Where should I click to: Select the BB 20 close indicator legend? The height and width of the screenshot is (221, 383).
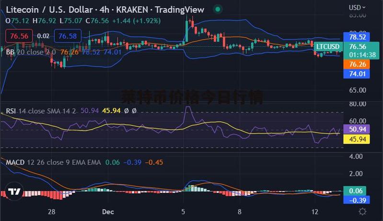tap(31, 52)
